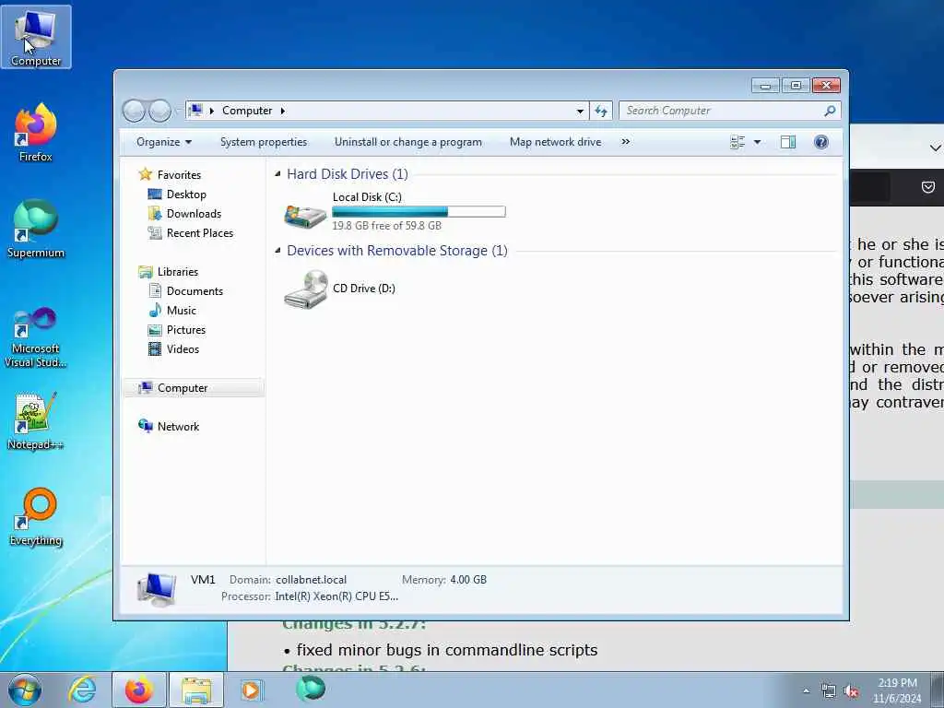This screenshot has width=944, height=708.
Task: Open the Music library
Action: pos(182,310)
